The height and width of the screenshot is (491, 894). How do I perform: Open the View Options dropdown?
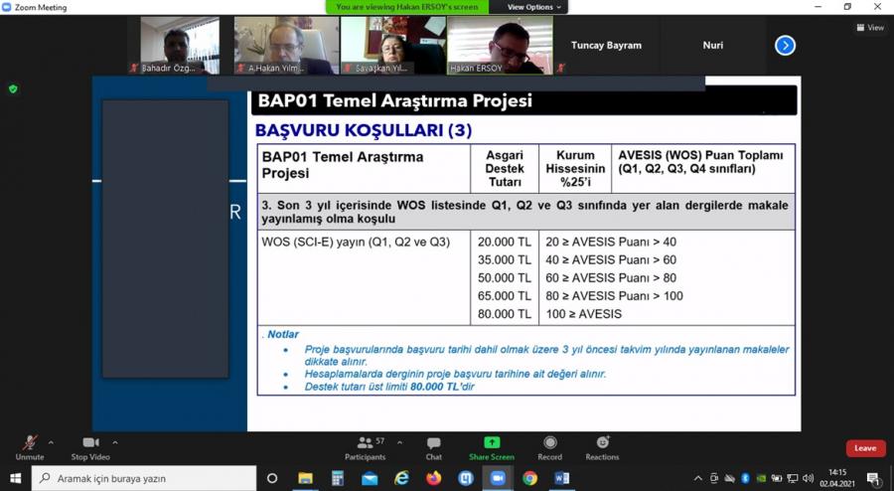point(534,7)
